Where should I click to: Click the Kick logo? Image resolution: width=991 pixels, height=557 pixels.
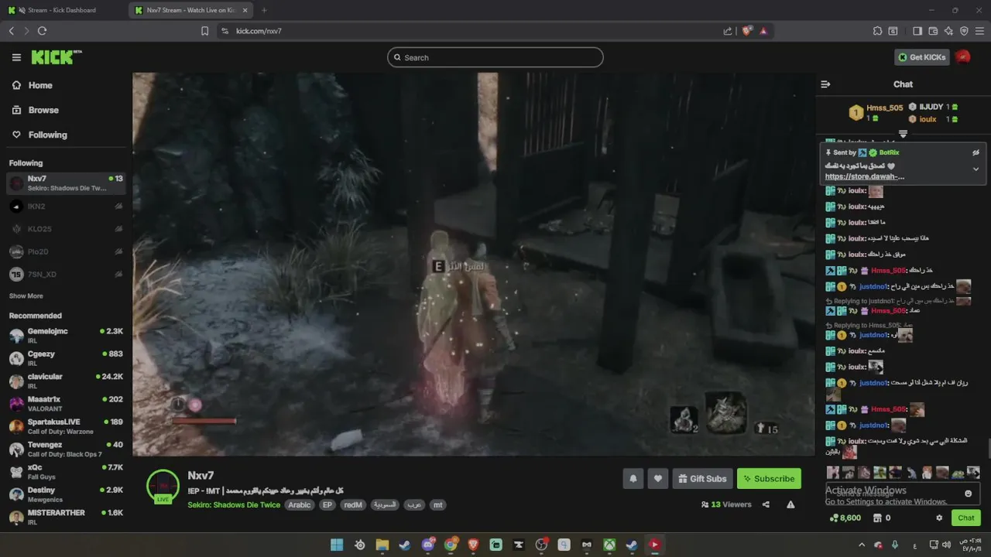pos(56,57)
